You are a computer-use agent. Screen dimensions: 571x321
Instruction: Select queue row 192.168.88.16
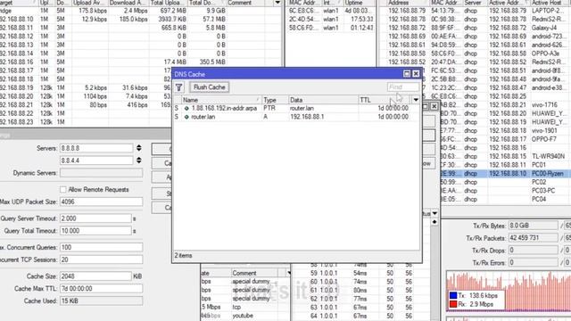click(x=141, y=62)
